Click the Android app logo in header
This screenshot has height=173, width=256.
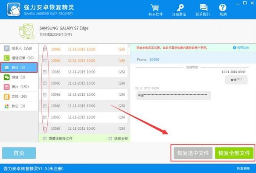(x=14, y=10)
